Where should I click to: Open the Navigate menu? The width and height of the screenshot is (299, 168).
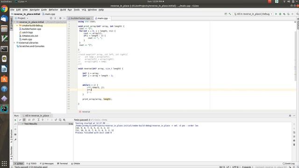tap(35, 10)
